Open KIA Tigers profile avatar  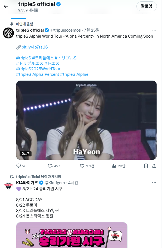[8, 185]
